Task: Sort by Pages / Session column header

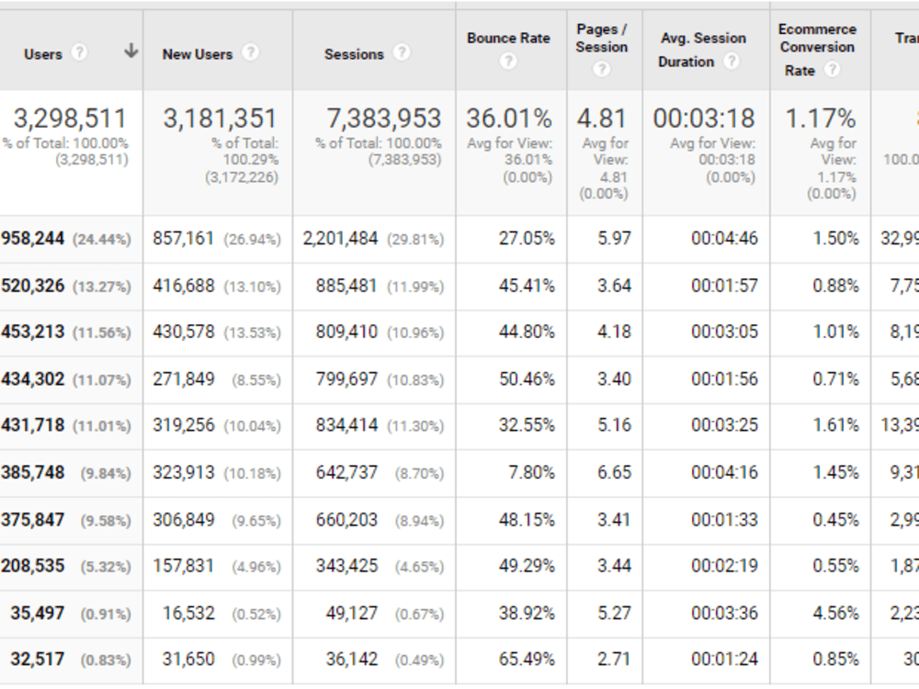Action: pos(602,38)
